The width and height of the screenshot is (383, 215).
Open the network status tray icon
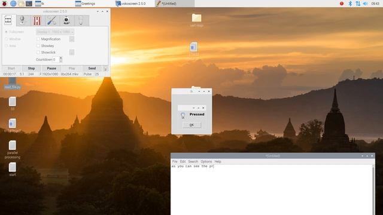(358, 4)
